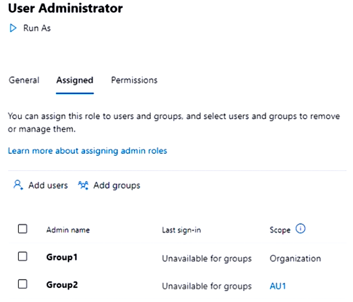Click the Add groups text label
Screen dimensions: 353x302
[116, 186]
